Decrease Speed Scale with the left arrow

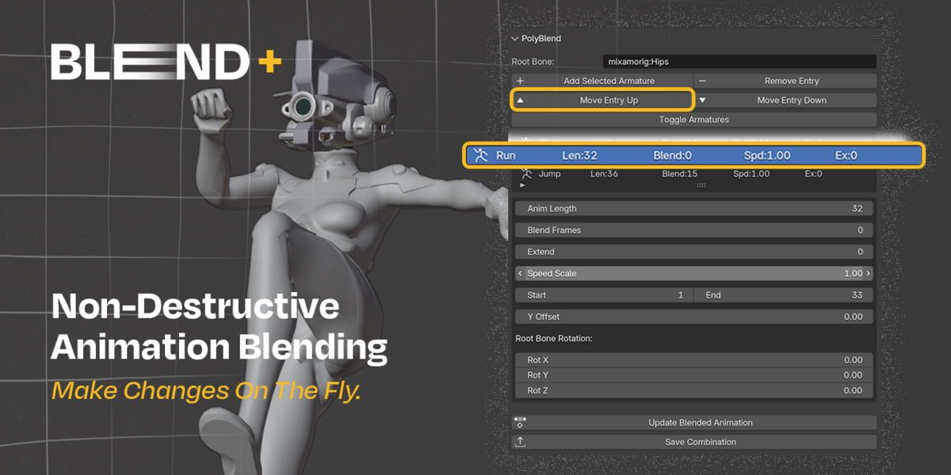tap(520, 273)
